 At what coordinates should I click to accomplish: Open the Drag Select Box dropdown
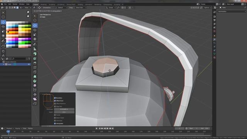coord(81,8)
